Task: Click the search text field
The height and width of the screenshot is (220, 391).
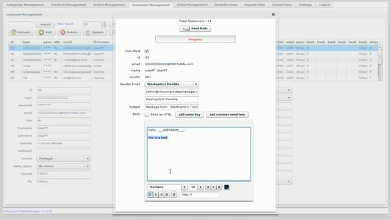Action: tap(21, 24)
